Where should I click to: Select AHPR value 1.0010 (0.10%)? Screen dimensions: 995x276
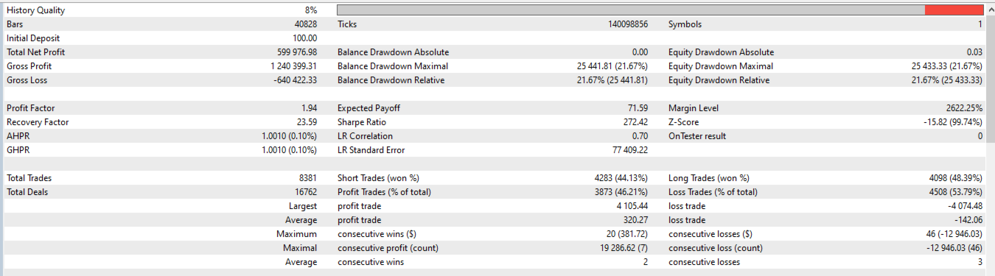(290, 136)
